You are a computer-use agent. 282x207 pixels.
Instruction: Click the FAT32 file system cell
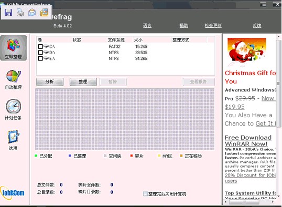click(115, 47)
